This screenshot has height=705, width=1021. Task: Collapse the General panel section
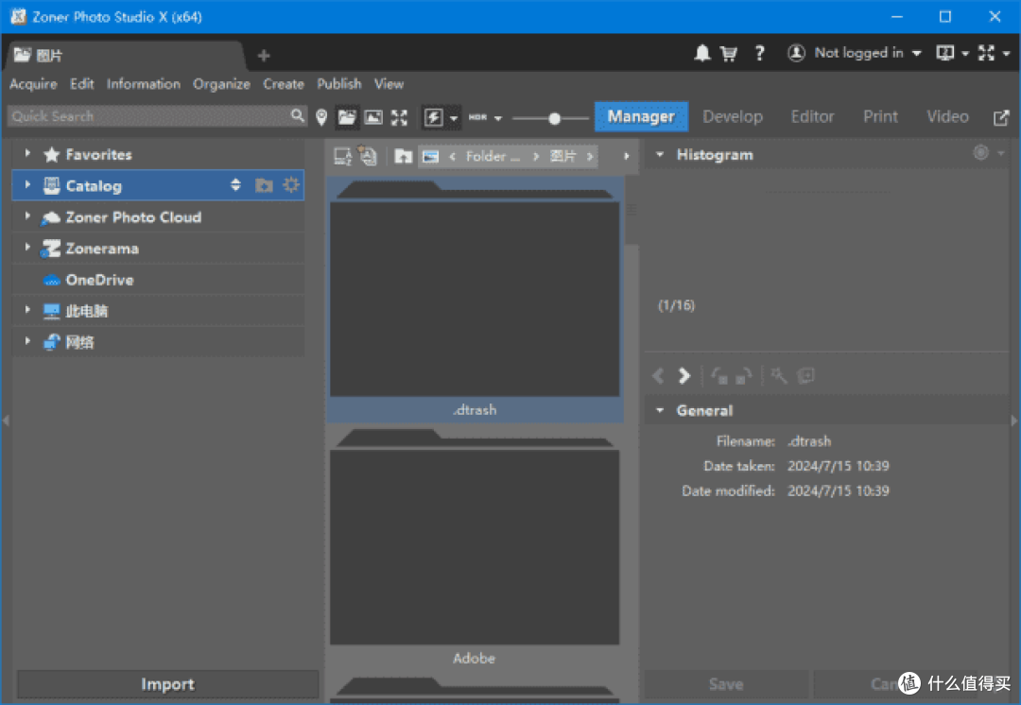click(x=660, y=411)
